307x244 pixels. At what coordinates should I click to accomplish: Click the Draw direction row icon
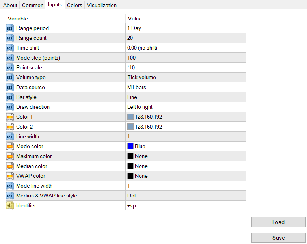(x=10, y=107)
